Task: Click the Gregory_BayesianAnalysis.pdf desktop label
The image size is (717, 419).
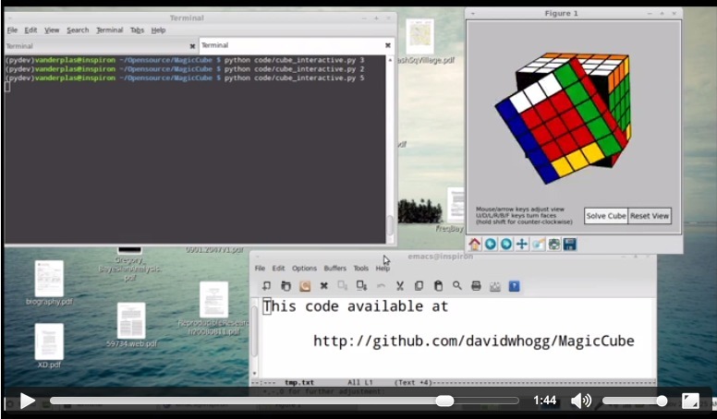Action: click(129, 269)
